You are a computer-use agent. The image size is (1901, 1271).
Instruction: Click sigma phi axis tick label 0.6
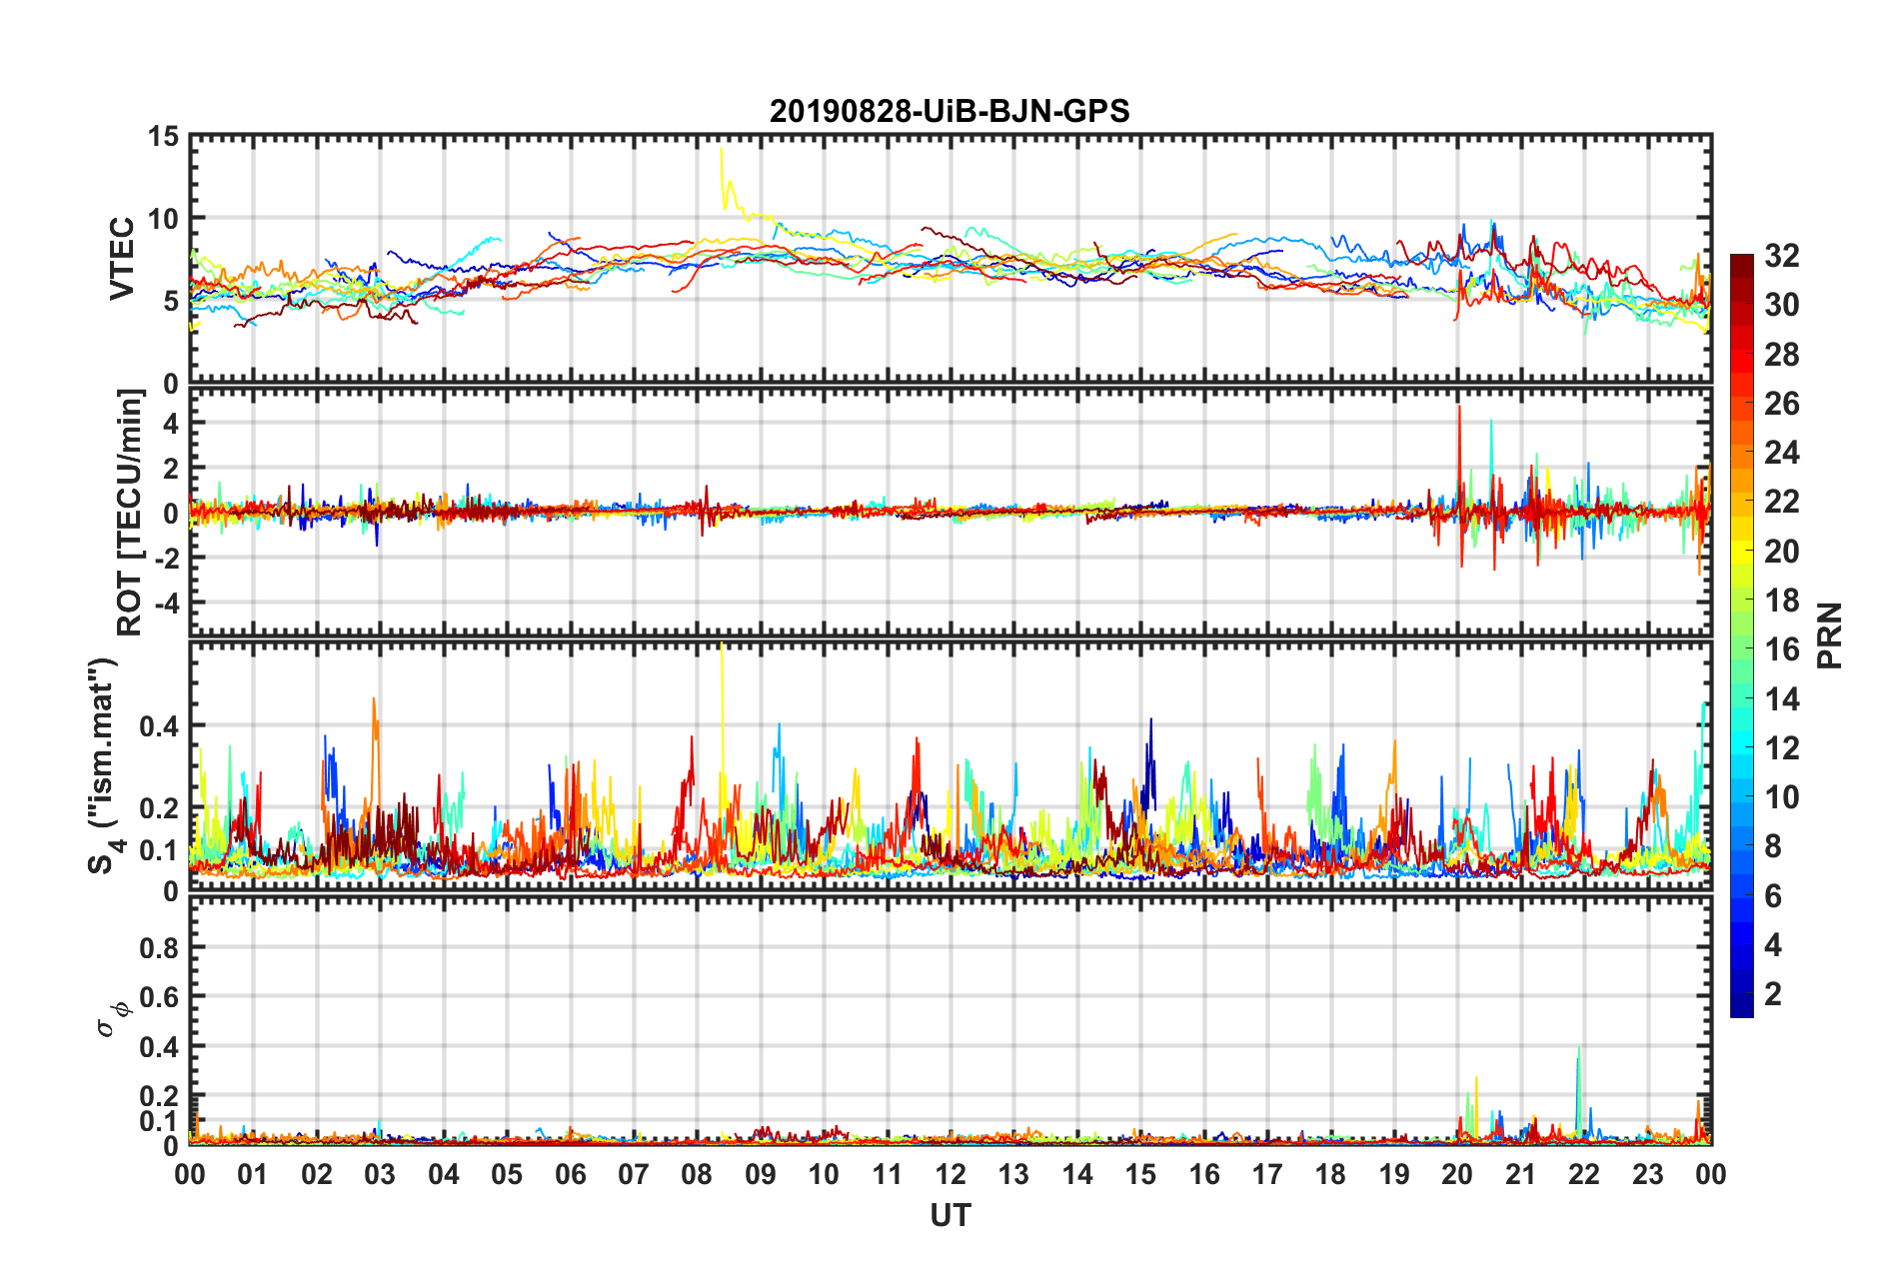click(159, 997)
